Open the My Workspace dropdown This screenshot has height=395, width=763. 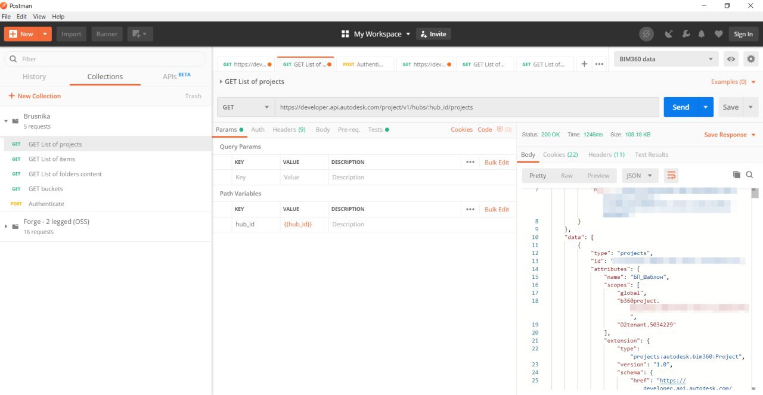click(376, 34)
